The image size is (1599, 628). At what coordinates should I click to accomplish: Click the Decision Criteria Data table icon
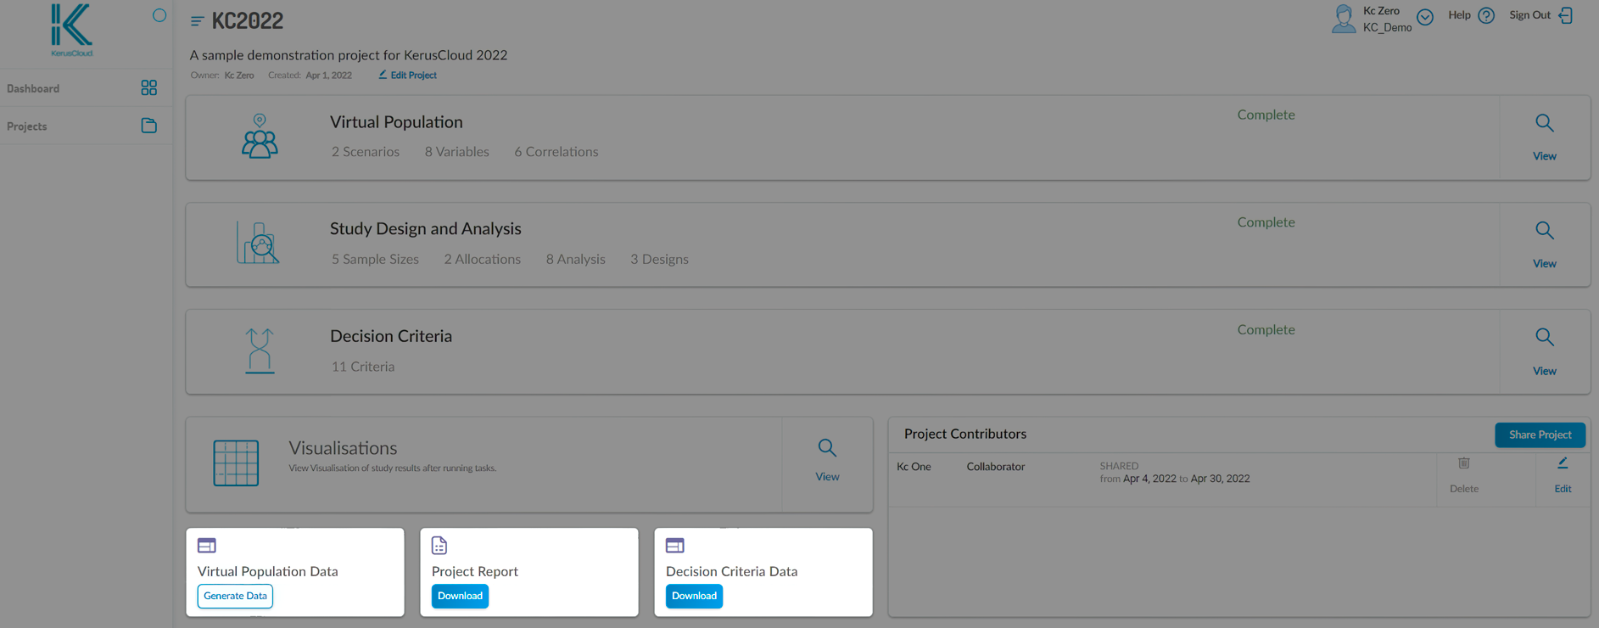tap(675, 546)
